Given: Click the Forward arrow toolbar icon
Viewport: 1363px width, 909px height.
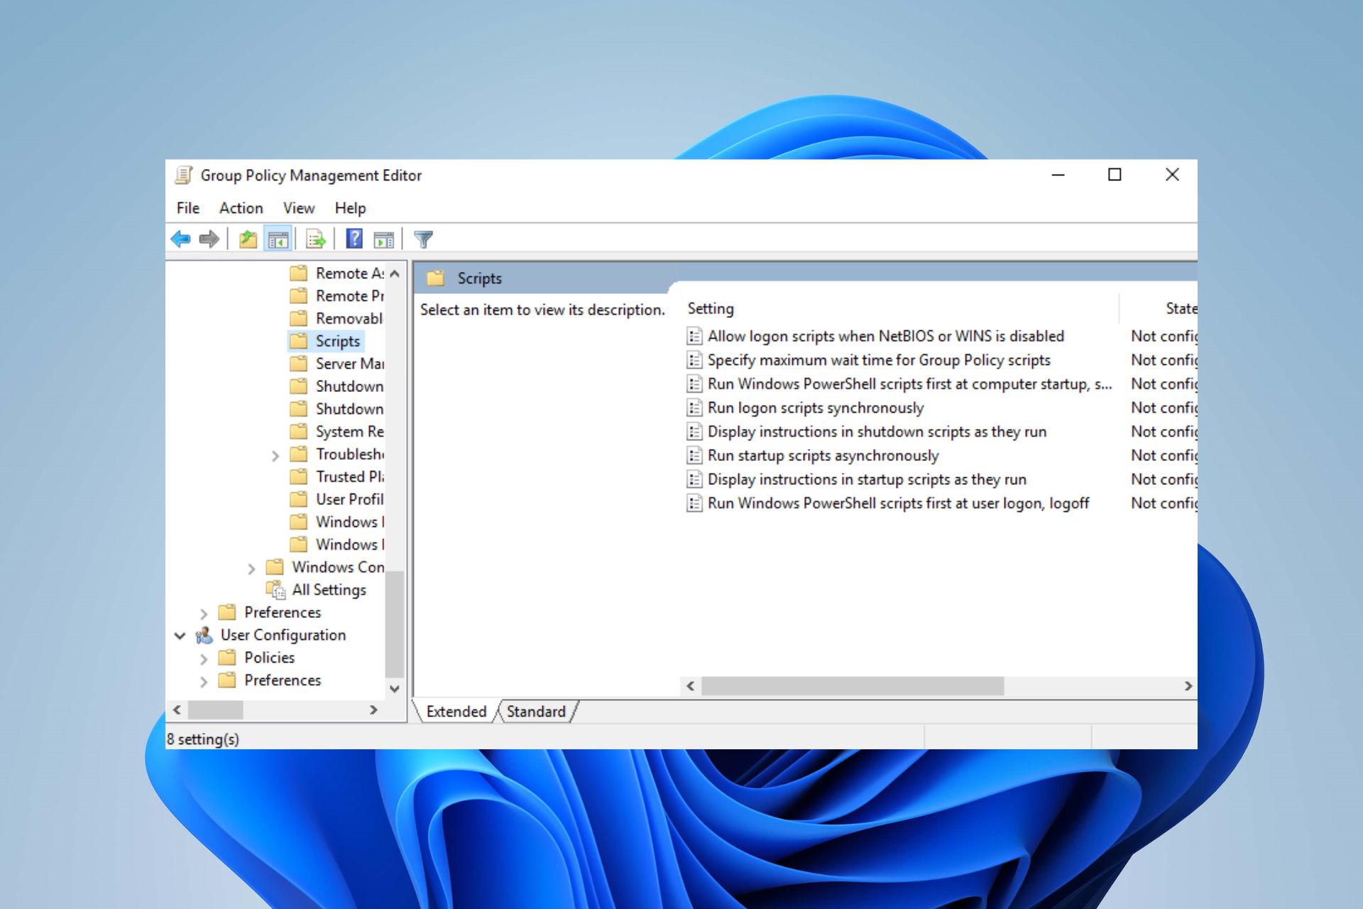Looking at the screenshot, I should [209, 239].
